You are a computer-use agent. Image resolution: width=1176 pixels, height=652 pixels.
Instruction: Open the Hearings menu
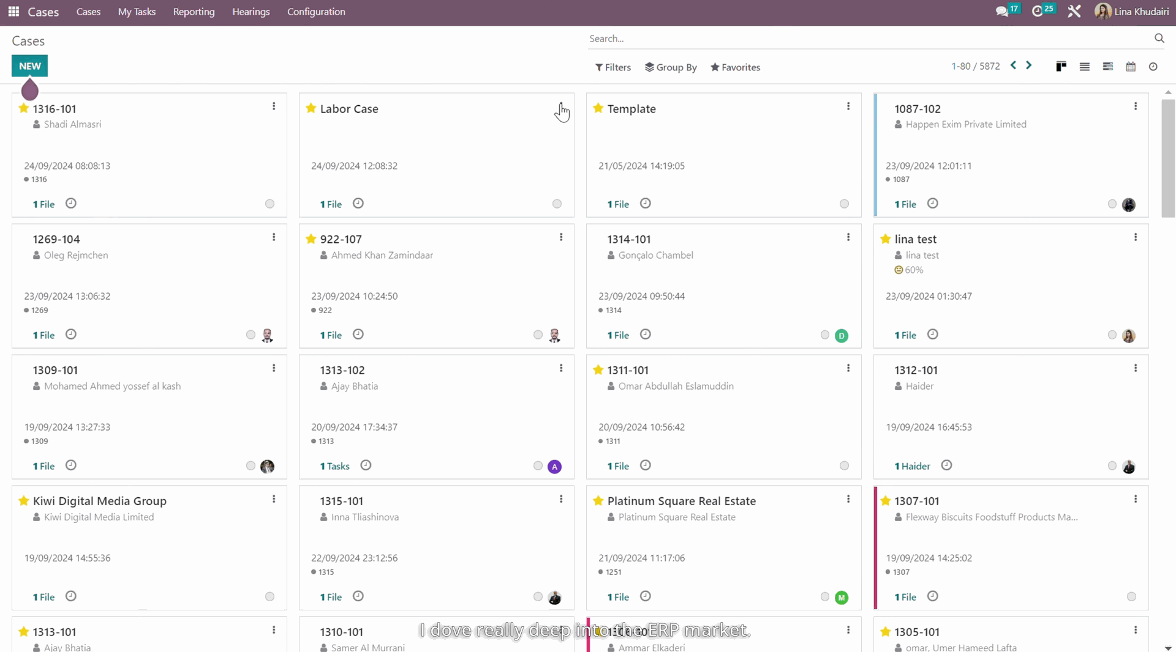pyautogui.click(x=251, y=12)
